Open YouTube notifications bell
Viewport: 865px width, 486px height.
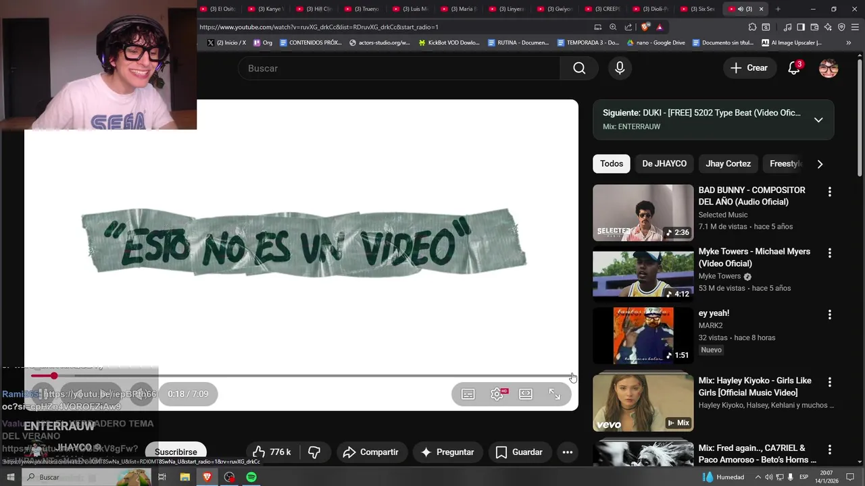(794, 68)
